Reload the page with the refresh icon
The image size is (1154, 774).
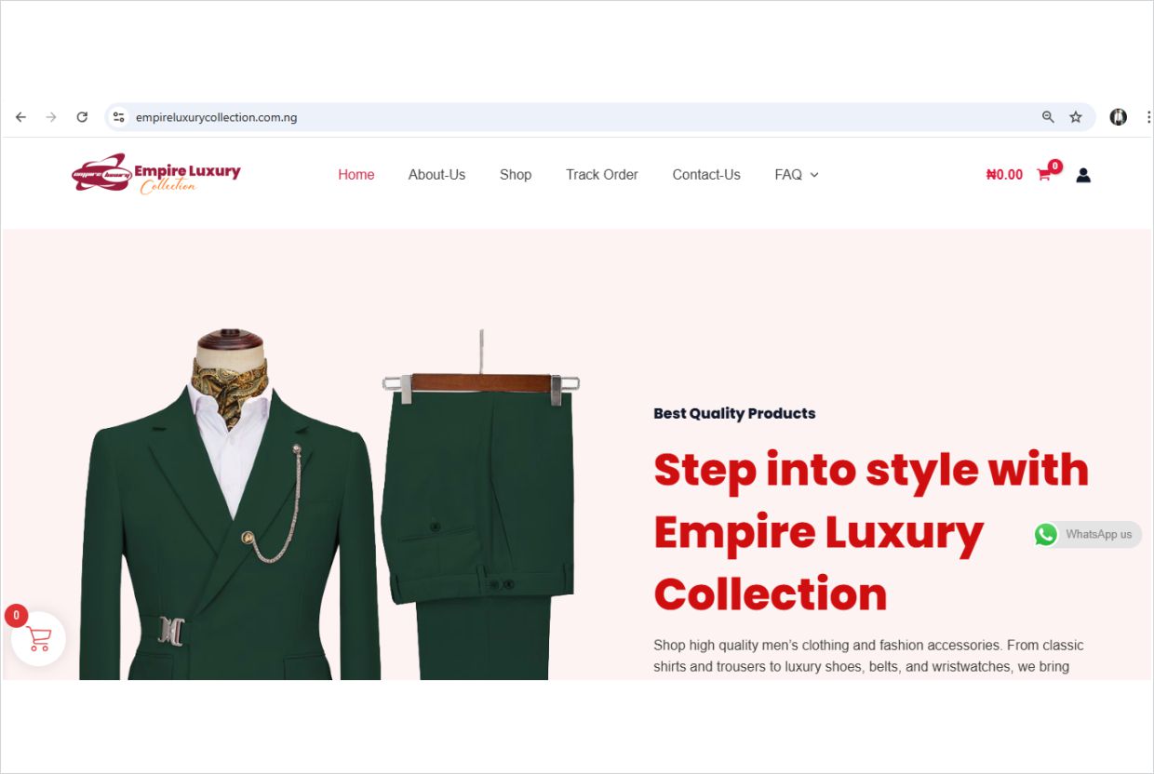[82, 117]
